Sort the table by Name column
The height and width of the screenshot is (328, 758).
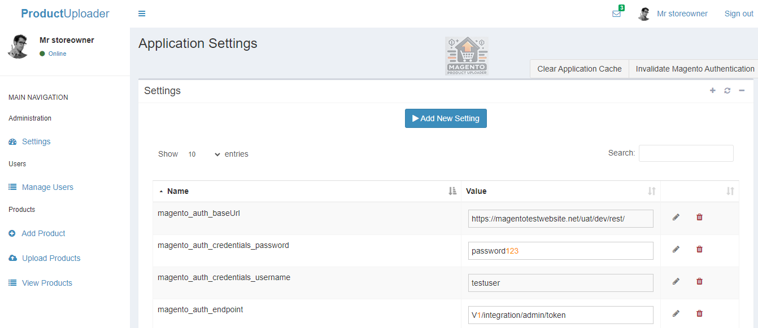click(x=178, y=191)
